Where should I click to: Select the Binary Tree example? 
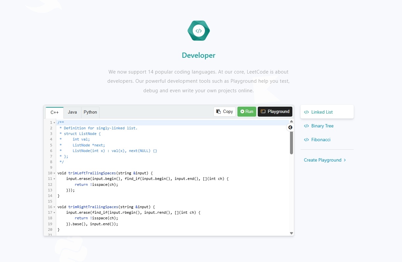pyautogui.click(x=322, y=126)
